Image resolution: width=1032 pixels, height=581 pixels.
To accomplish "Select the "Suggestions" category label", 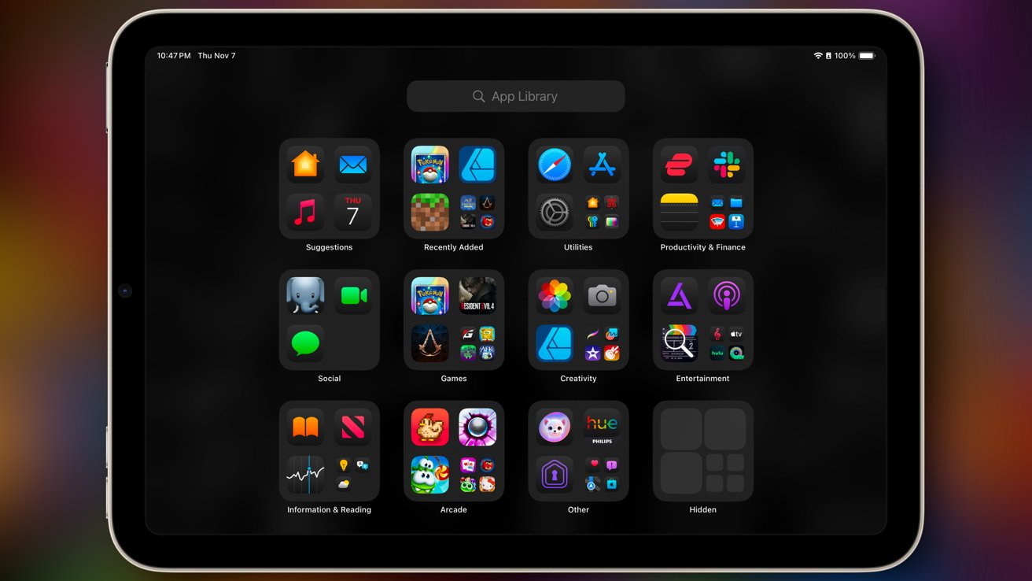I will click(329, 247).
